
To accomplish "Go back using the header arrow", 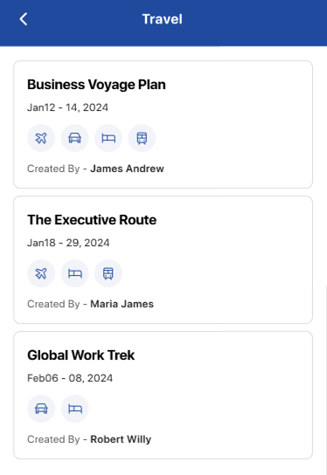I will tap(24, 19).
